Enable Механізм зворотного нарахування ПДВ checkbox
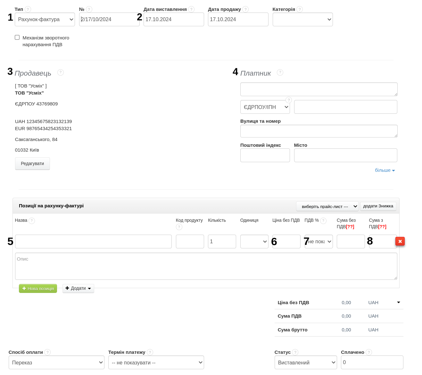This screenshot has width=422, height=375. (x=17, y=37)
